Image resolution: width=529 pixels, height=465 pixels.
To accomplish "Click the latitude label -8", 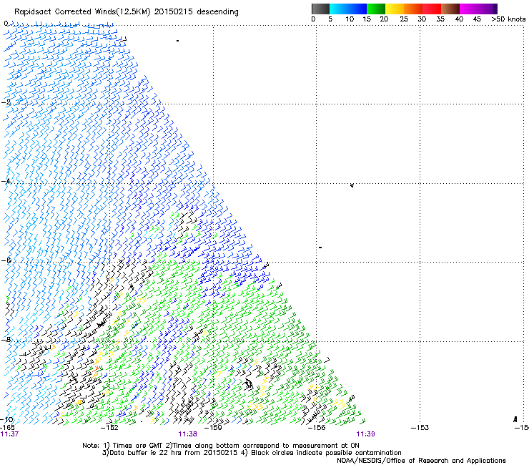I will pos(6,339).
